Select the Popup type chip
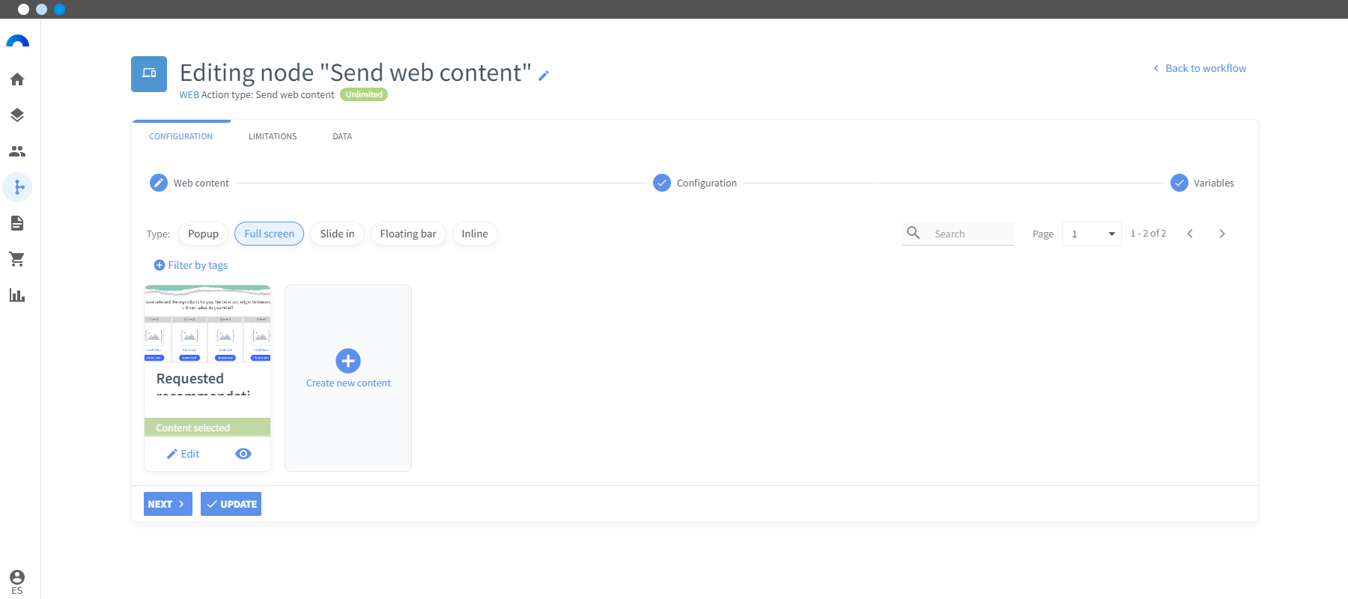 [203, 234]
